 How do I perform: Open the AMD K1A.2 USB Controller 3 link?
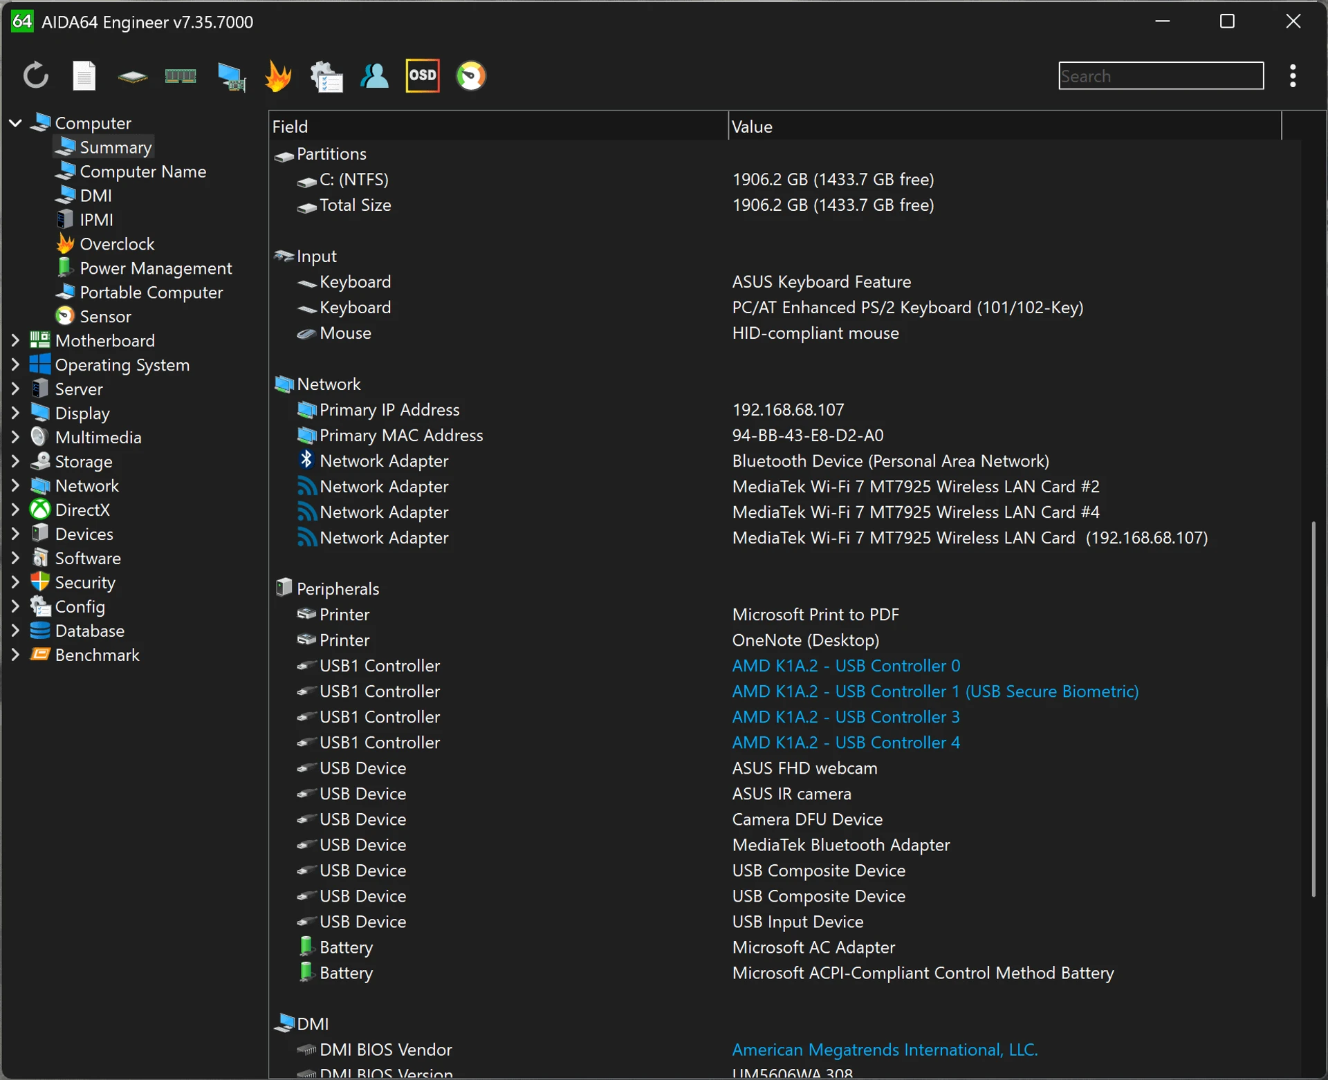point(846,717)
